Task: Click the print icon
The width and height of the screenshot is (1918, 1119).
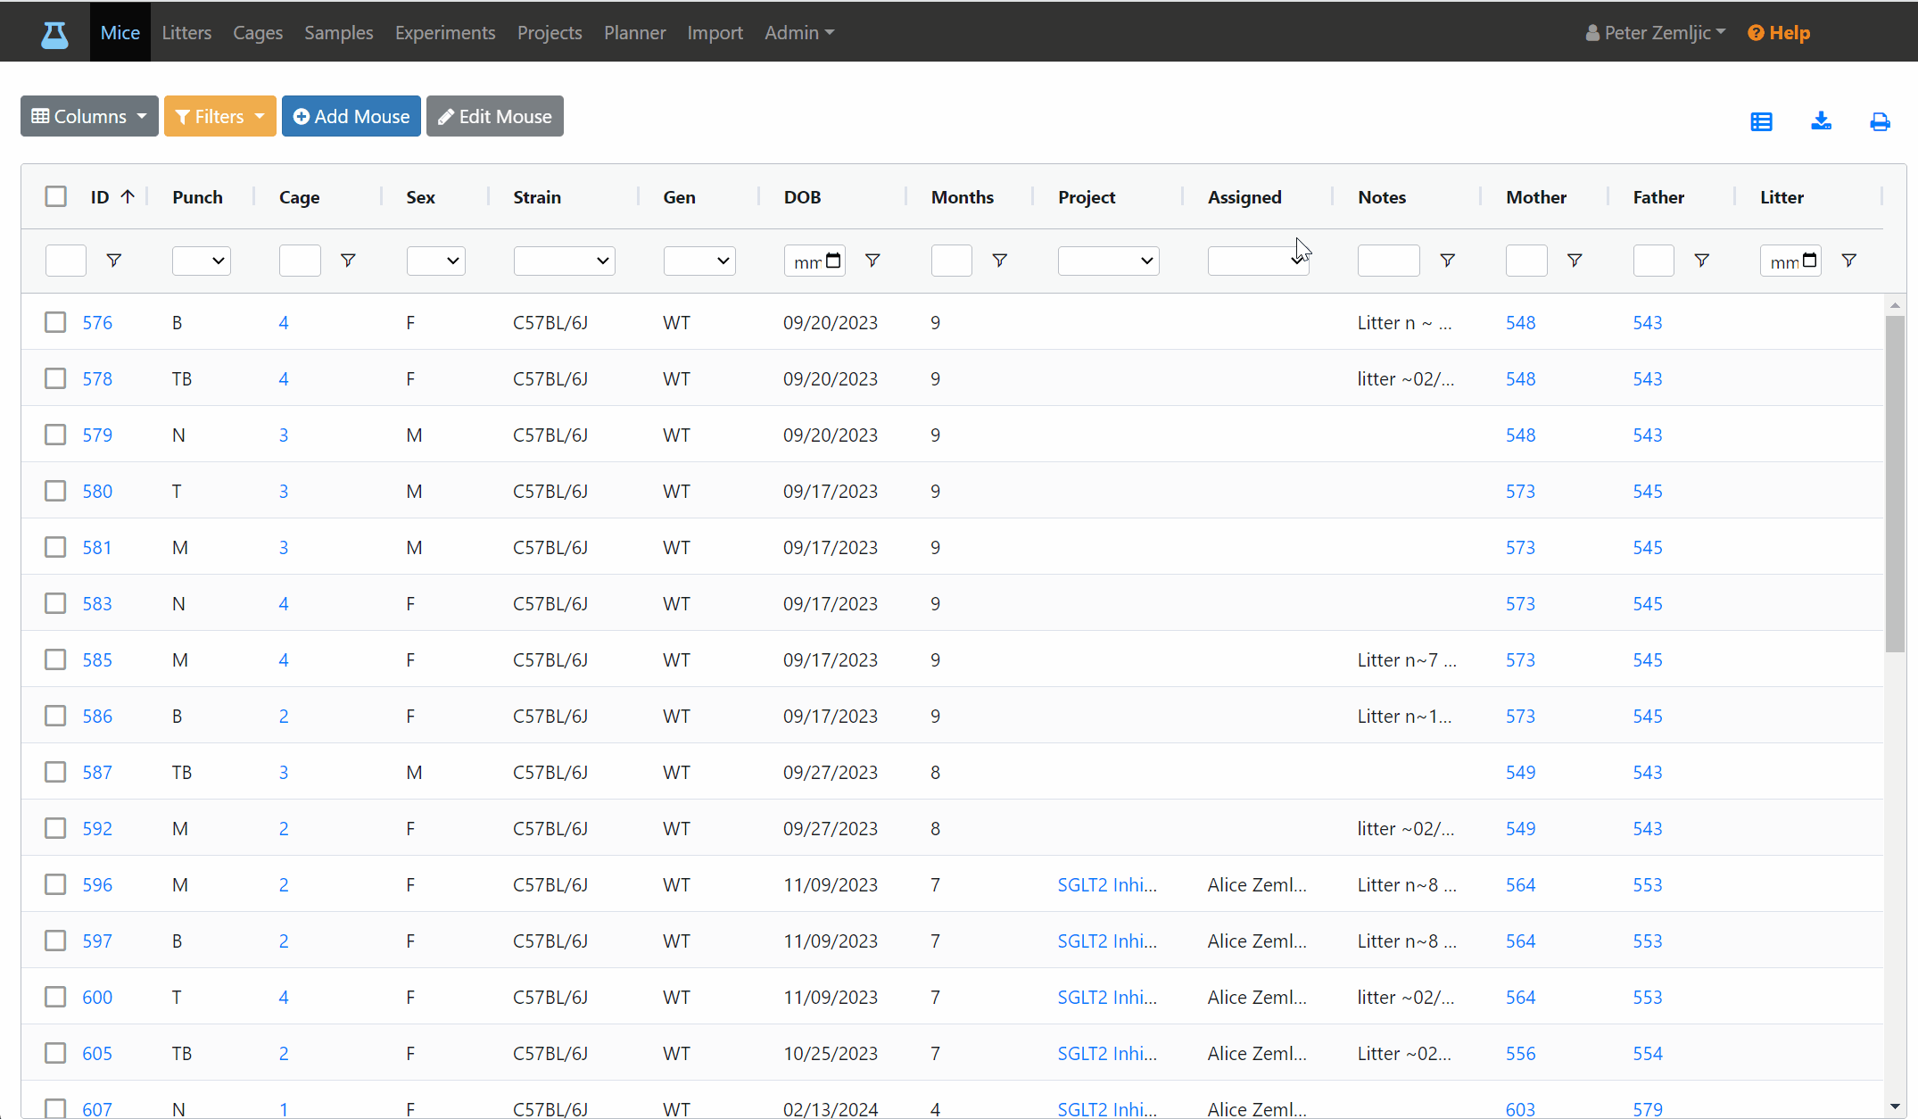Action: (1880, 121)
